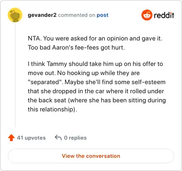Open the gevander2 username link

pyautogui.click(x=42, y=15)
